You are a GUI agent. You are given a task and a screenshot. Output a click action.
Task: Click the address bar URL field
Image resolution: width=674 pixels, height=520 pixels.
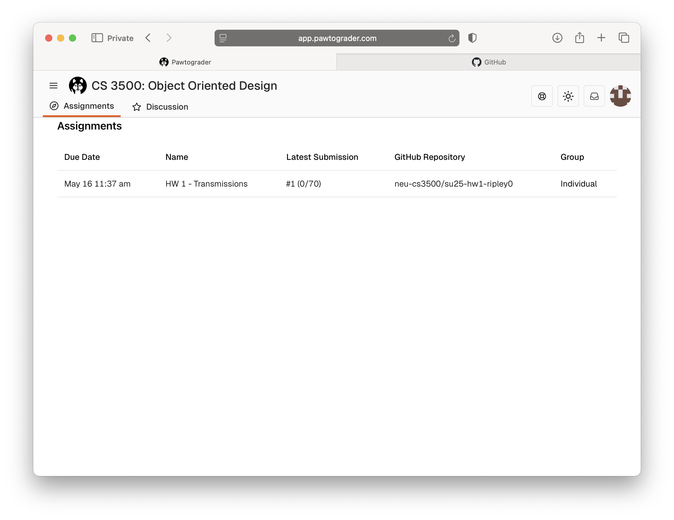(337, 38)
